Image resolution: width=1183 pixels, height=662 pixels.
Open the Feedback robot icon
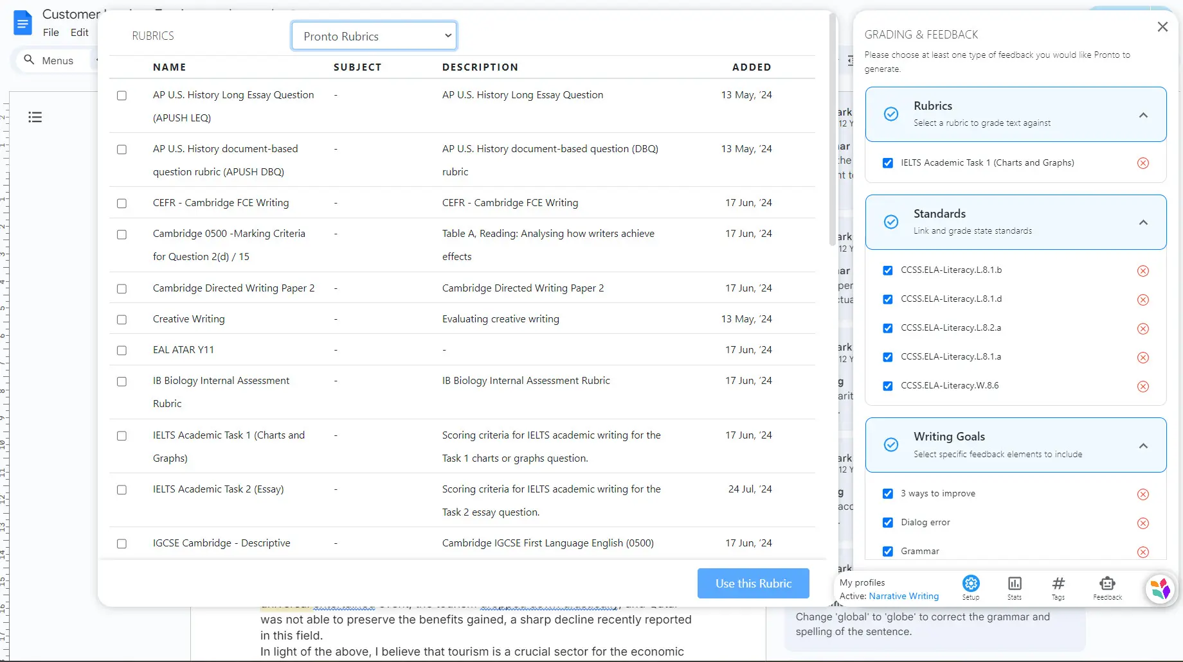coord(1107,584)
